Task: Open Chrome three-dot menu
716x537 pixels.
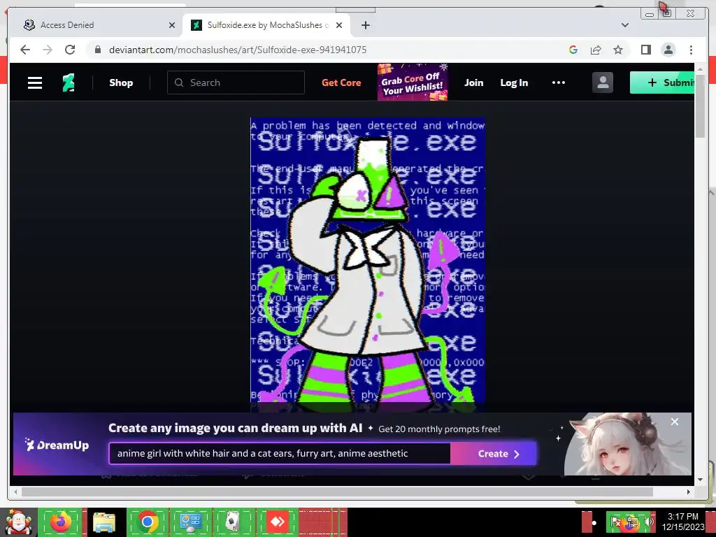Action: 691,50
